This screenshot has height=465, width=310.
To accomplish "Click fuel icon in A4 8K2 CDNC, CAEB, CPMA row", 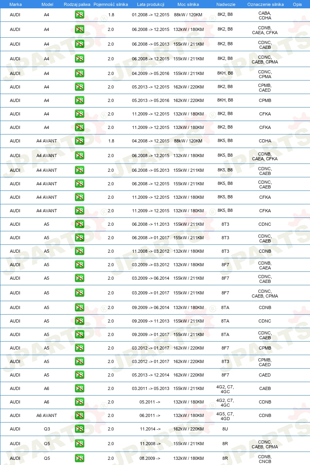I will point(79,59).
